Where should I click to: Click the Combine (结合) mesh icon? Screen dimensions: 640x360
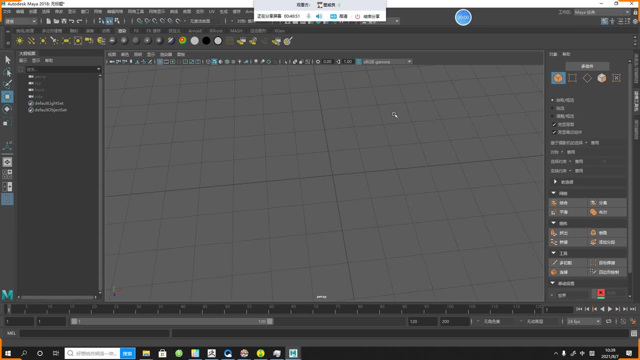553,203
